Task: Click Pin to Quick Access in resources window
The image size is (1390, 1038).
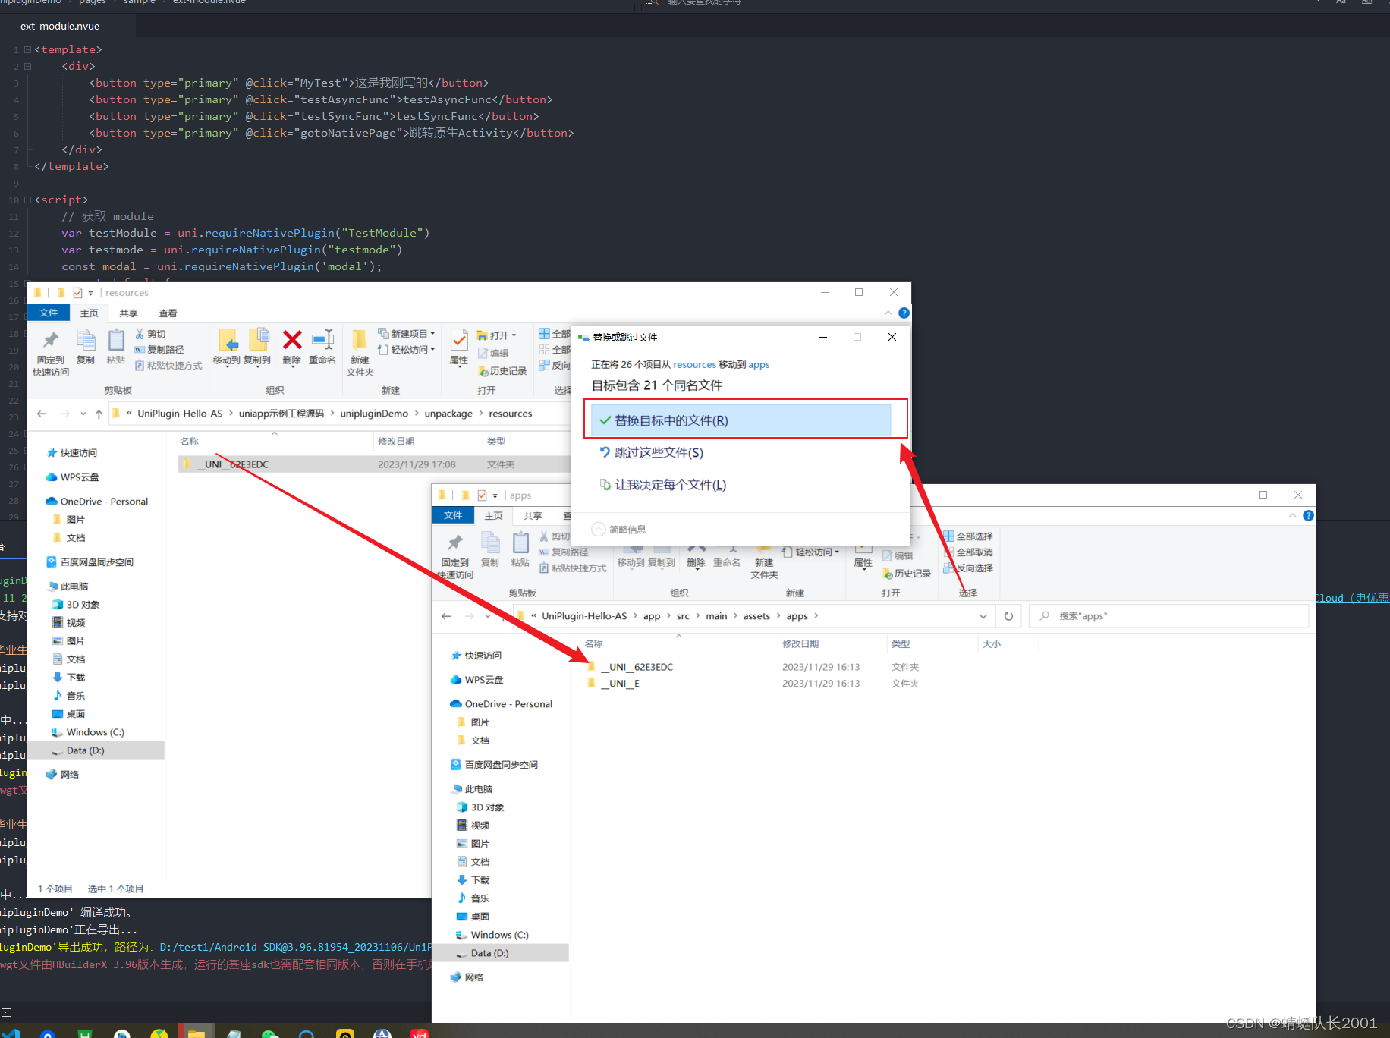Action: tap(51, 353)
